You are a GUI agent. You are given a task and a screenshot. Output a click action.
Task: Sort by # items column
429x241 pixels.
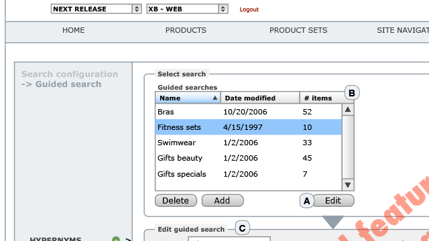pyautogui.click(x=323, y=98)
